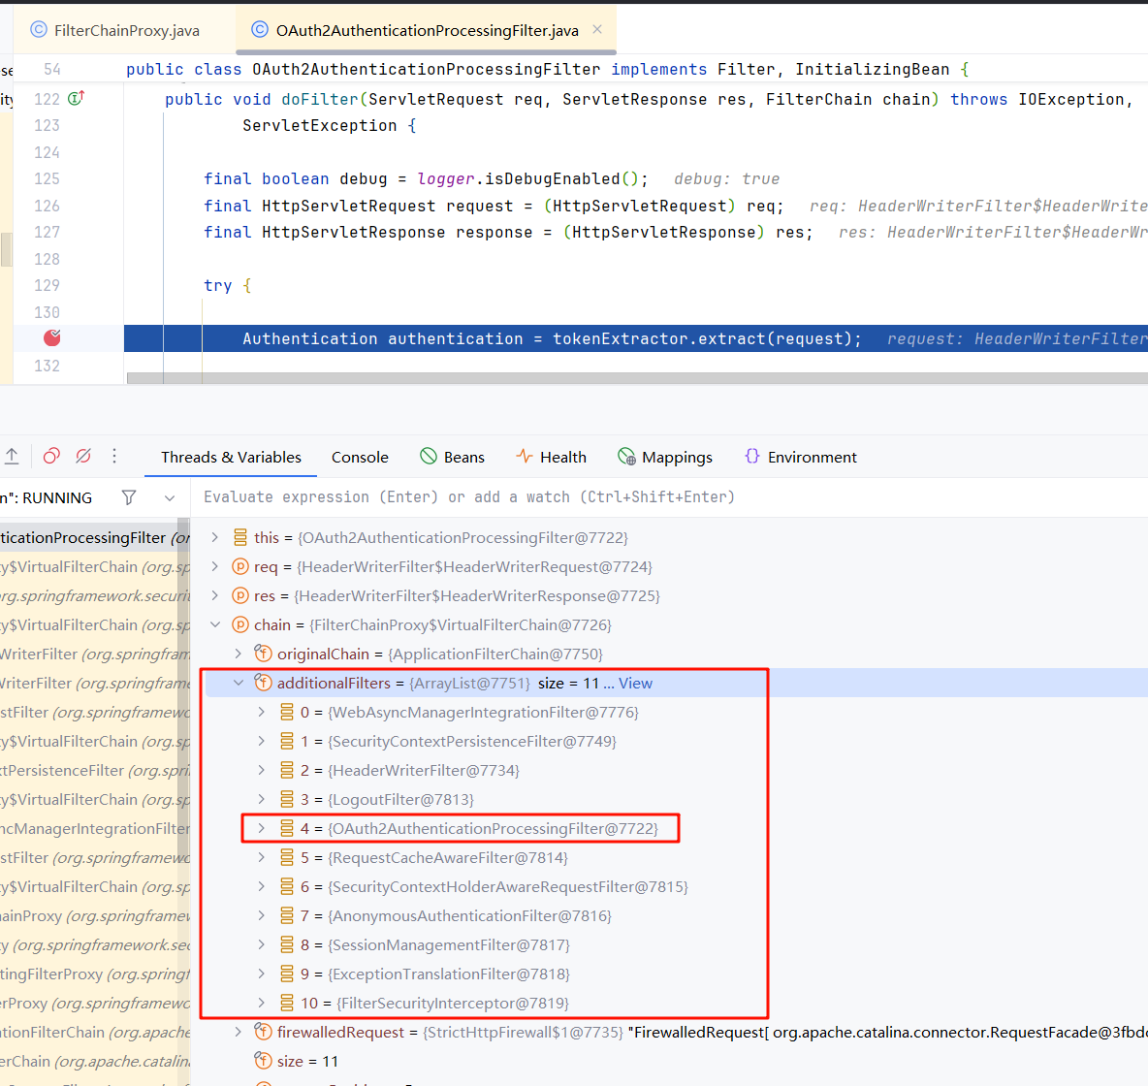The image size is (1148, 1086).
Task: Click the parameter icon beside 'res'
Action: tap(240, 595)
